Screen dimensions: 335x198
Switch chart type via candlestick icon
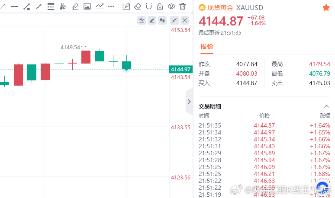[x=162, y=20]
